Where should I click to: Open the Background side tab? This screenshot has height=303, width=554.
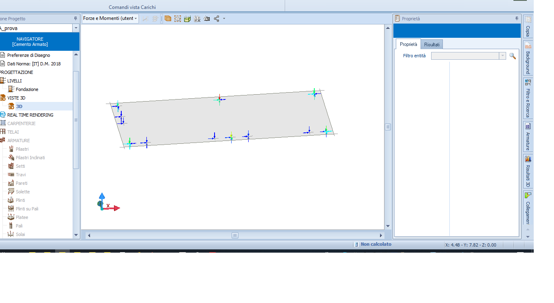pos(528,58)
